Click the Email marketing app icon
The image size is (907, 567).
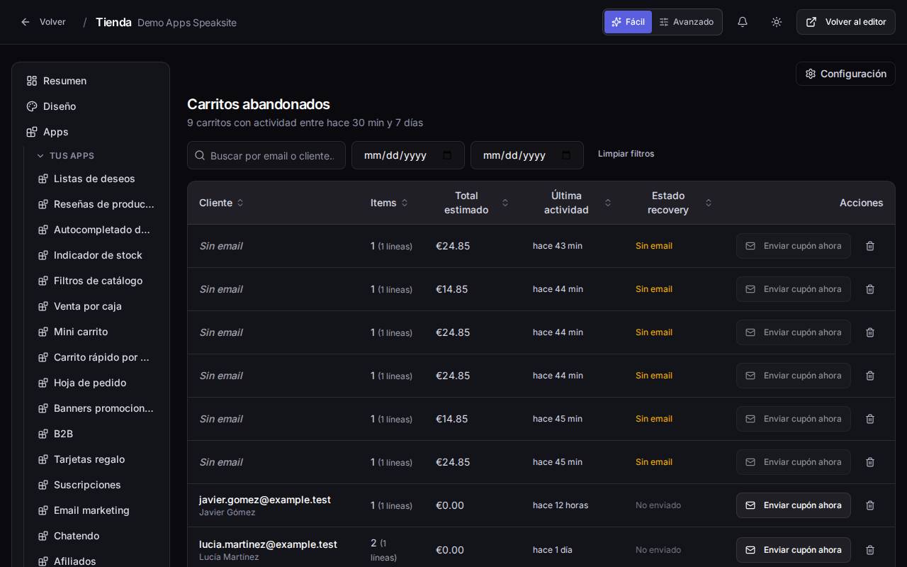[43, 510]
